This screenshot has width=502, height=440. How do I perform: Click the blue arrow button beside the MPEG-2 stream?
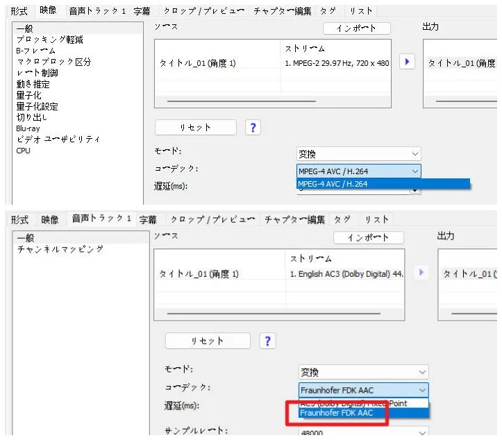(x=407, y=62)
